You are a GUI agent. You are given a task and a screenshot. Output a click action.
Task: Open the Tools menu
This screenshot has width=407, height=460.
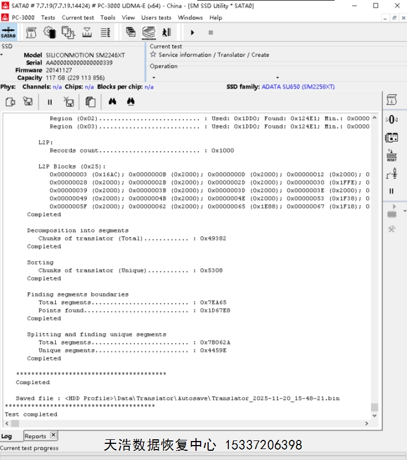pyautogui.click(x=107, y=17)
